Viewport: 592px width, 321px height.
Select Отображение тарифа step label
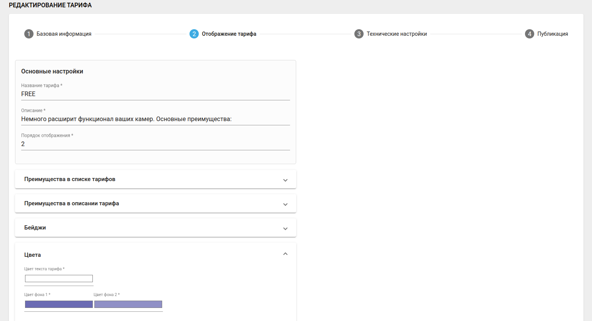tap(229, 34)
